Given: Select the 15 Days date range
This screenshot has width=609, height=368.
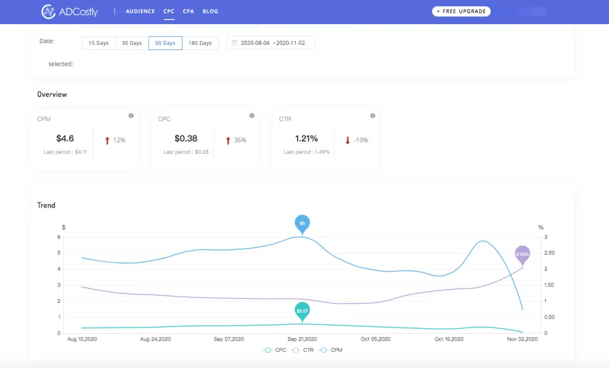Looking at the screenshot, I should [98, 43].
